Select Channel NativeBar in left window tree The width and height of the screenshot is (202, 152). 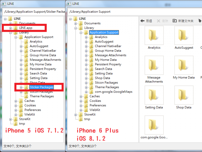click(43, 51)
